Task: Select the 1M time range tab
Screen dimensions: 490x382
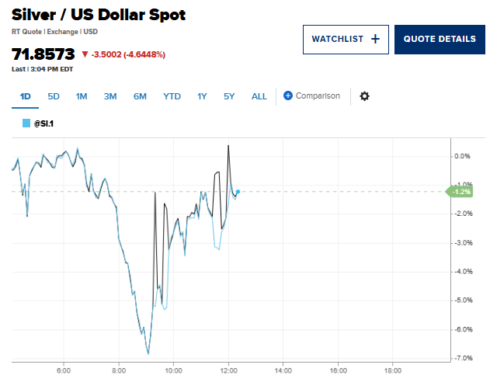Action: coord(82,96)
